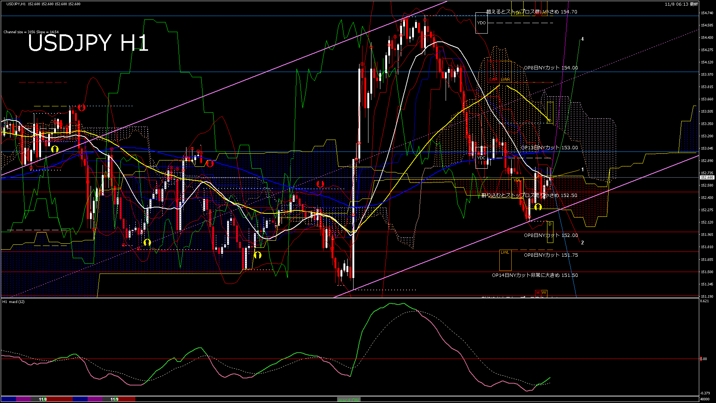The image size is (716, 403).
Task: Click the 154.120 value on the price scale
Action: [707, 62]
